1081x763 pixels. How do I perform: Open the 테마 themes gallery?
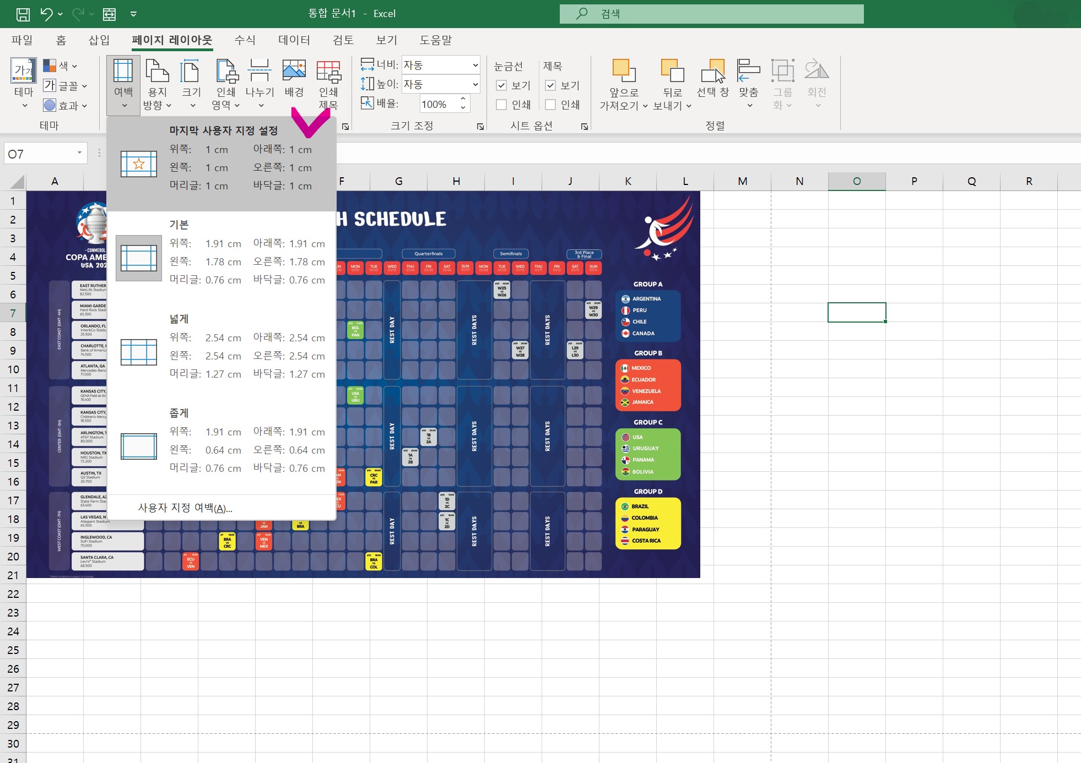pyautogui.click(x=24, y=83)
